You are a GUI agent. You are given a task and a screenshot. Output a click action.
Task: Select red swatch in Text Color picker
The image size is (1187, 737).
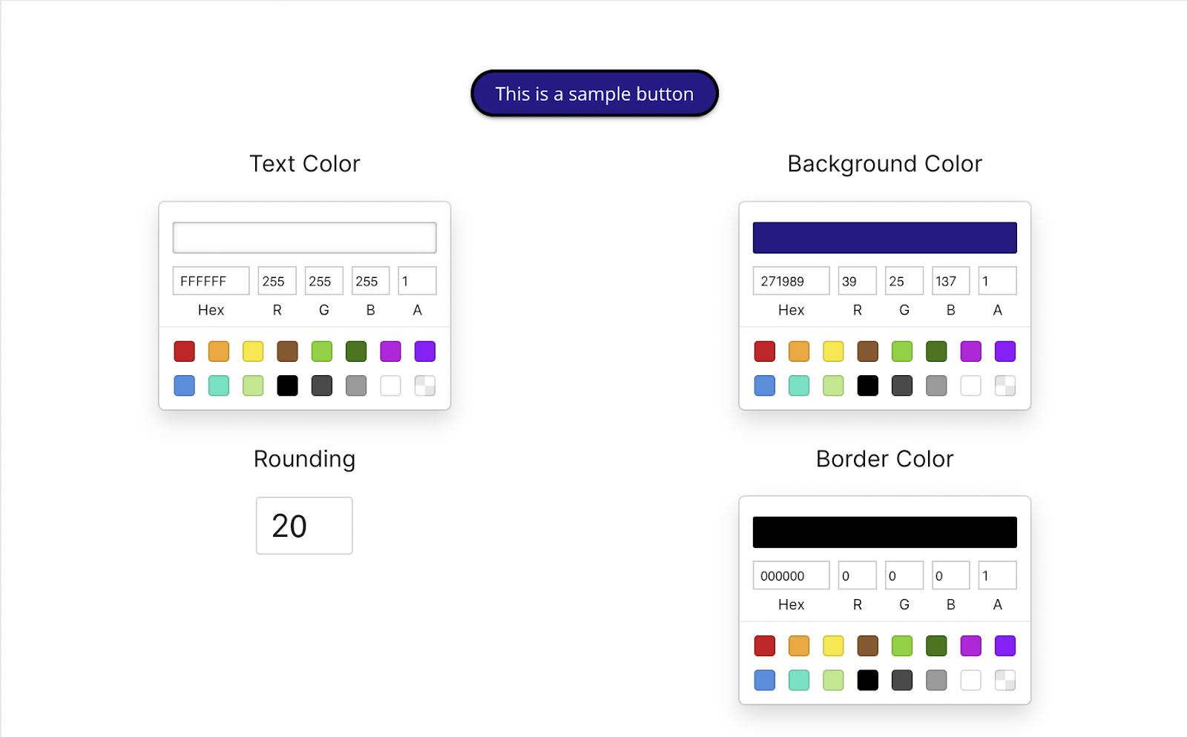point(184,351)
